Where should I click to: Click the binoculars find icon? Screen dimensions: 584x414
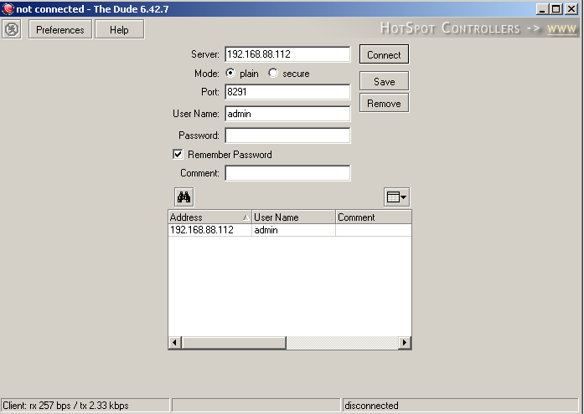click(184, 197)
